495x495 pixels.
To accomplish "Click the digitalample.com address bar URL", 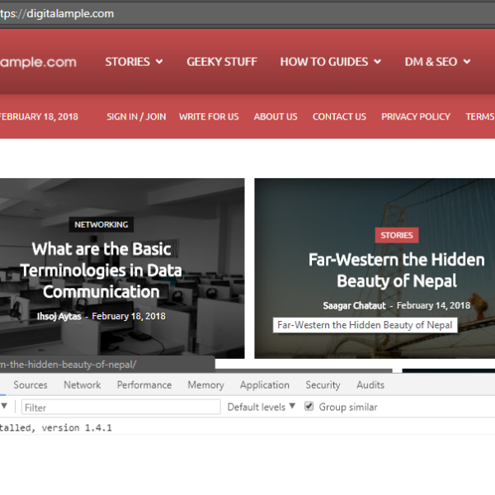I will (x=57, y=13).
